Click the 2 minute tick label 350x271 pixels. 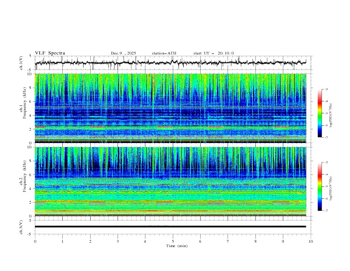[90, 241]
